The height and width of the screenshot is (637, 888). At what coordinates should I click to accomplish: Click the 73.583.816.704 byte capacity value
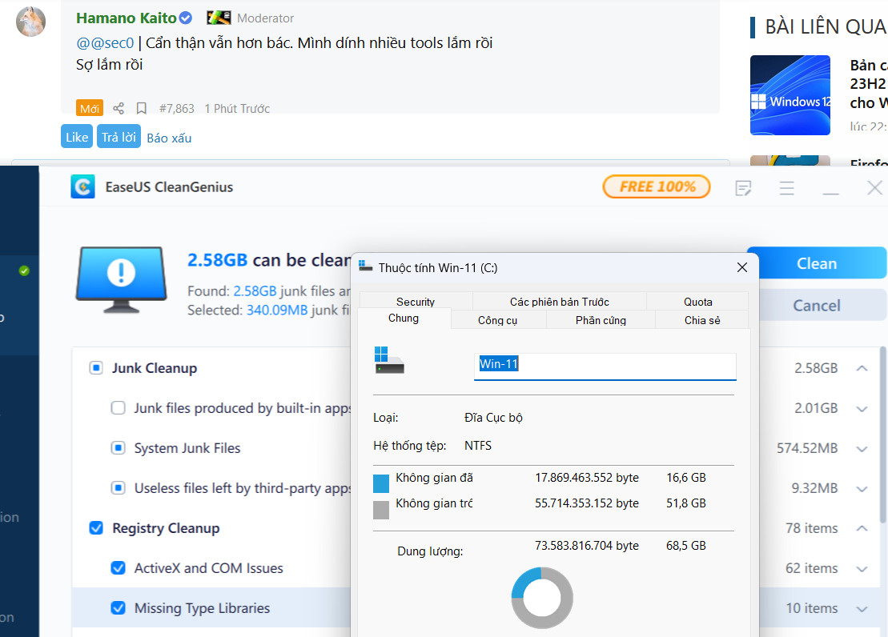(x=587, y=545)
